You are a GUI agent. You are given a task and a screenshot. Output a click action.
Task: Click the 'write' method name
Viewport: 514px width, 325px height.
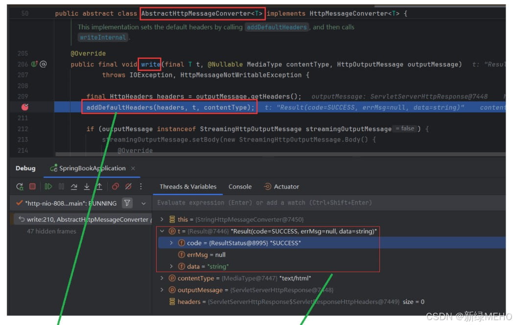[x=150, y=64]
